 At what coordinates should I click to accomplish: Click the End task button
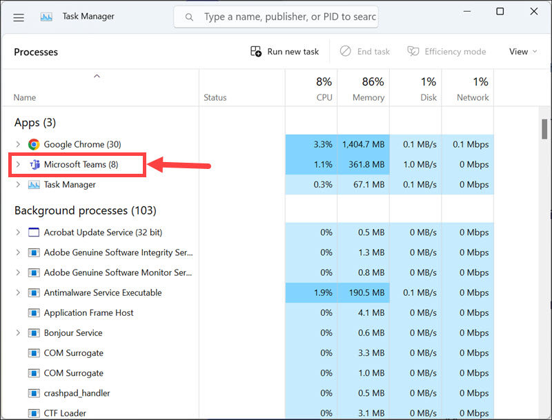(365, 52)
